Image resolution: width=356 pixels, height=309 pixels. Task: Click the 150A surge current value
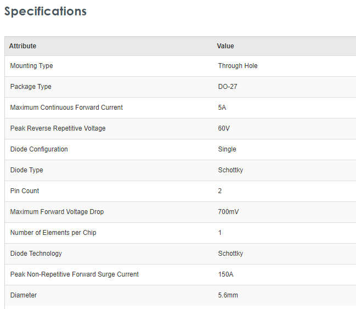click(x=225, y=274)
